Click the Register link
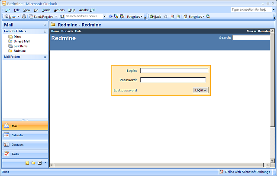This screenshot has height=176, width=277. (264, 31)
